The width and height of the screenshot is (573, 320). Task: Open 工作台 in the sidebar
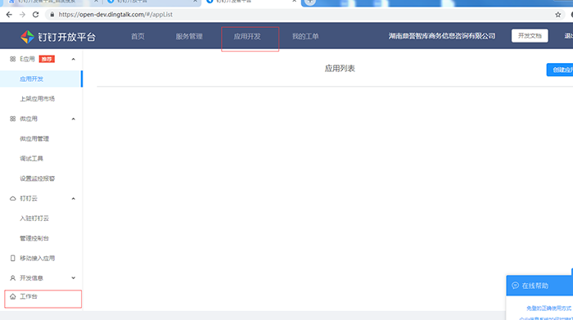coord(29,296)
